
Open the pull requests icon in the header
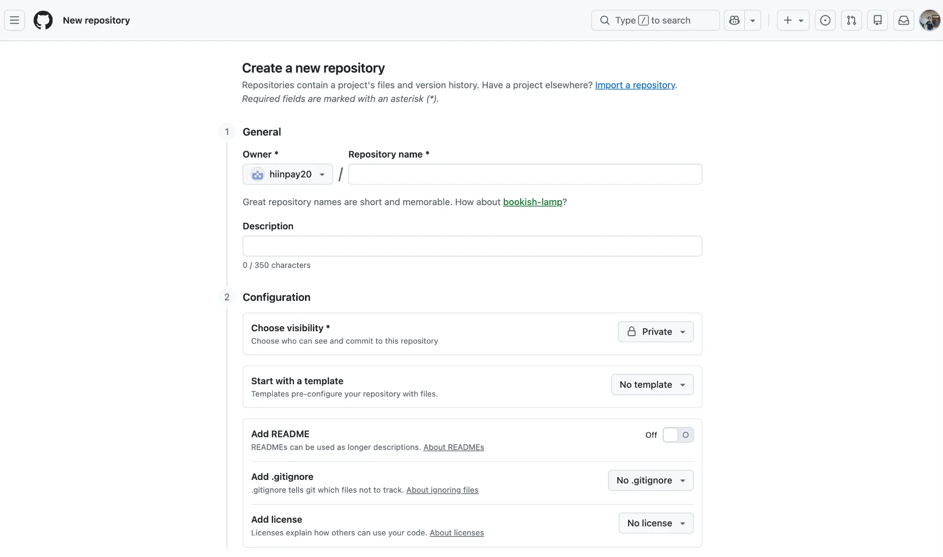click(851, 20)
